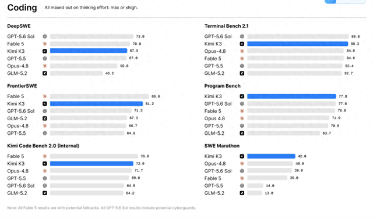Click the Opus-4.8 icon under SWE Marathon
The image size is (373, 219).
pyautogui.click(x=242, y=164)
